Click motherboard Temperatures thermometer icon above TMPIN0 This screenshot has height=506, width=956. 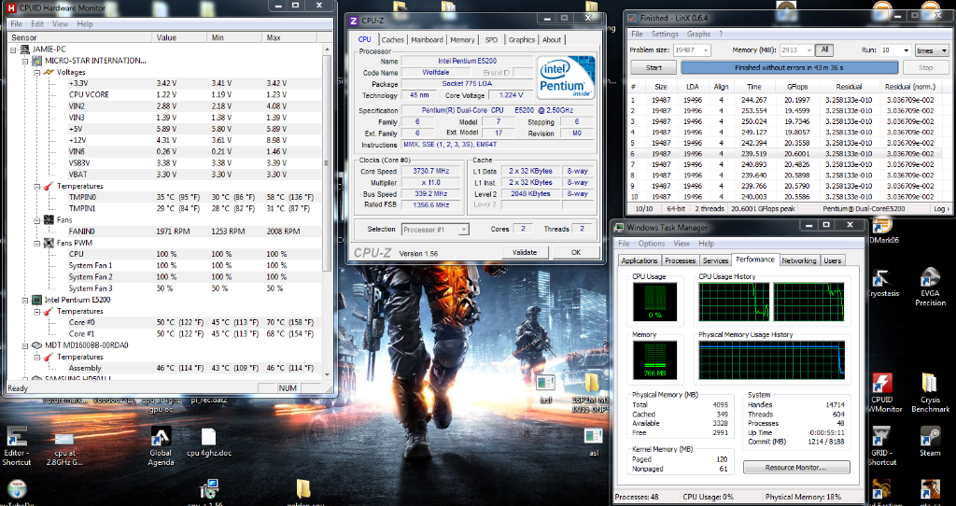click(x=49, y=186)
